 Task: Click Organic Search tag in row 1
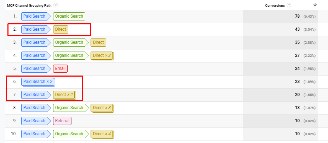click(69, 16)
